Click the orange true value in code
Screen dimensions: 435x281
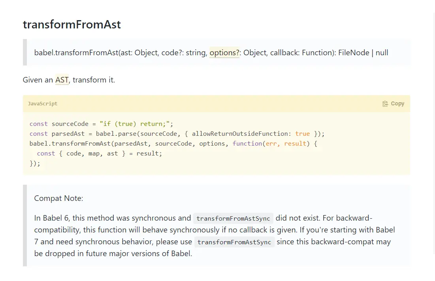click(x=302, y=134)
